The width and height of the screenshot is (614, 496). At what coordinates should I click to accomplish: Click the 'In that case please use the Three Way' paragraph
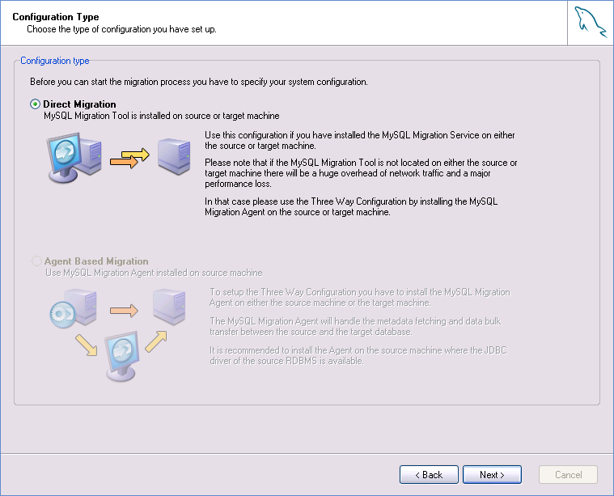(x=351, y=206)
